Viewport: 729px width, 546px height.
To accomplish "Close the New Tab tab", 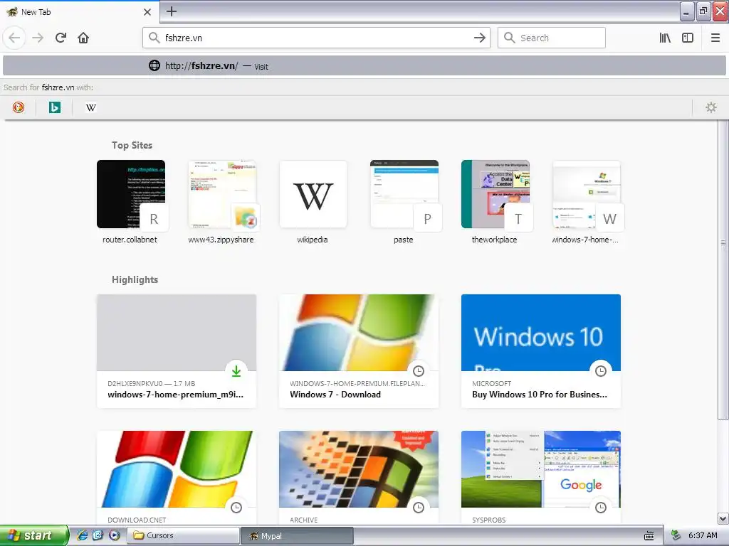I will pos(147,12).
